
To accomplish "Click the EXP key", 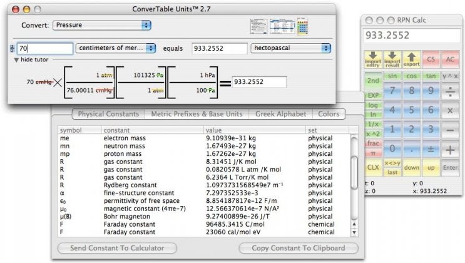I will tap(373, 95).
